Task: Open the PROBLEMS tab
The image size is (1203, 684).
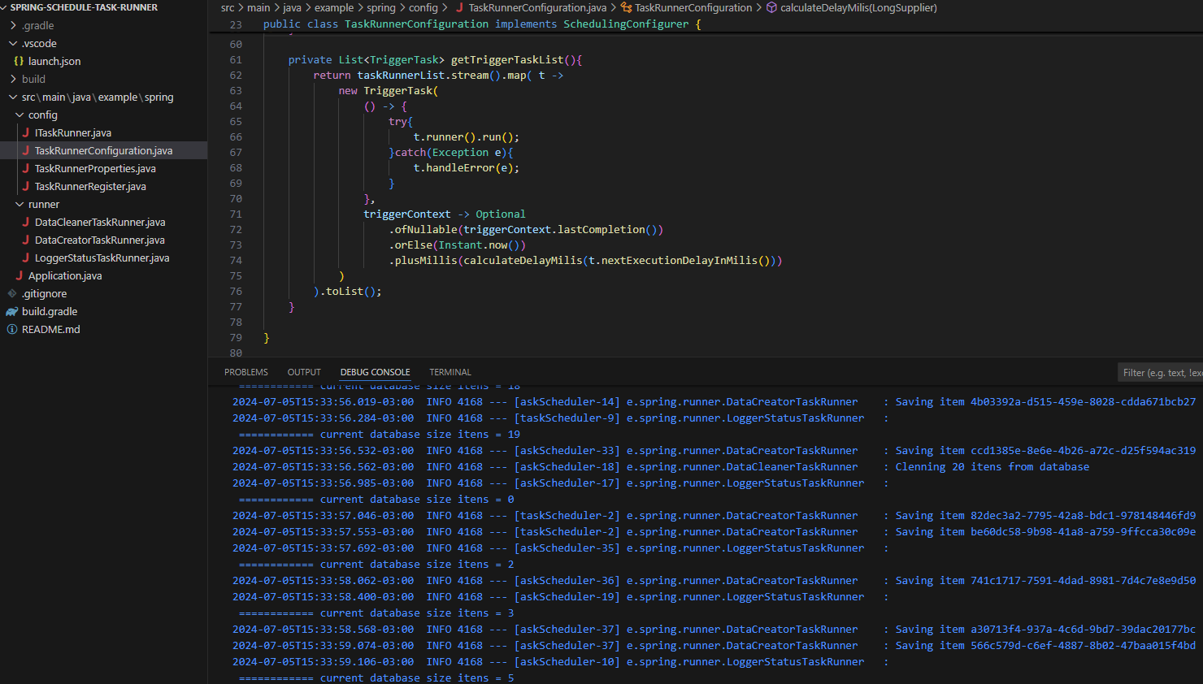Action: pyautogui.click(x=245, y=371)
